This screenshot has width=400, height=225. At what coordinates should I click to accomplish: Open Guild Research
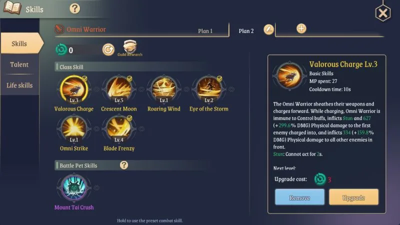pos(130,48)
